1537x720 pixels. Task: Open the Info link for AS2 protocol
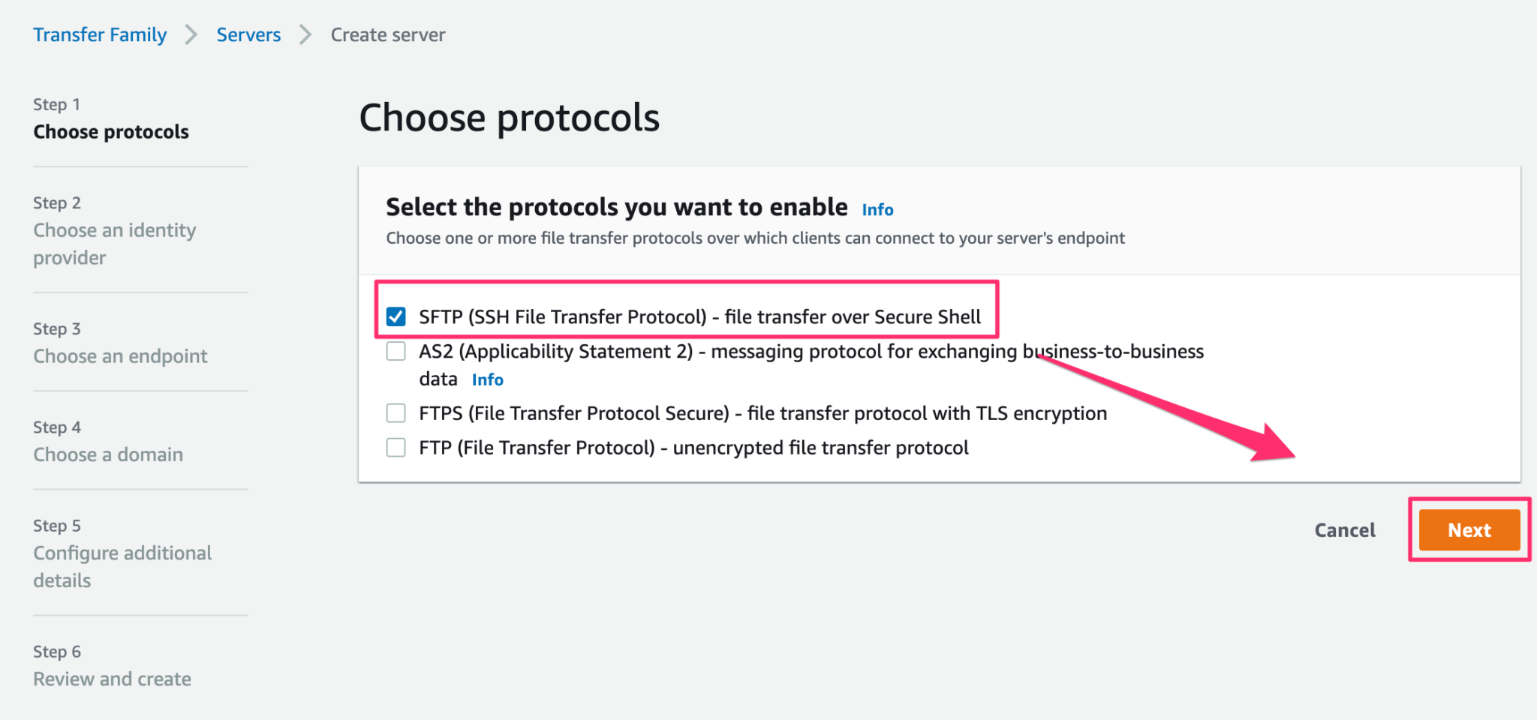tap(487, 379)
